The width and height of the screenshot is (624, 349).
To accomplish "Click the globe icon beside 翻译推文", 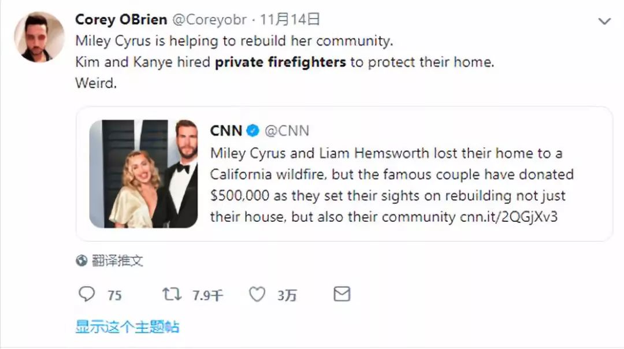I will tap(82, 261).
